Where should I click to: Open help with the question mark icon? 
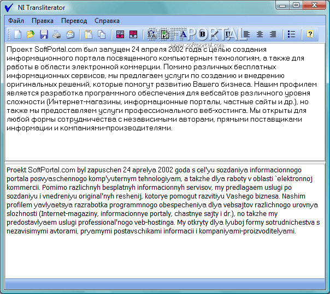pos(310,34)
